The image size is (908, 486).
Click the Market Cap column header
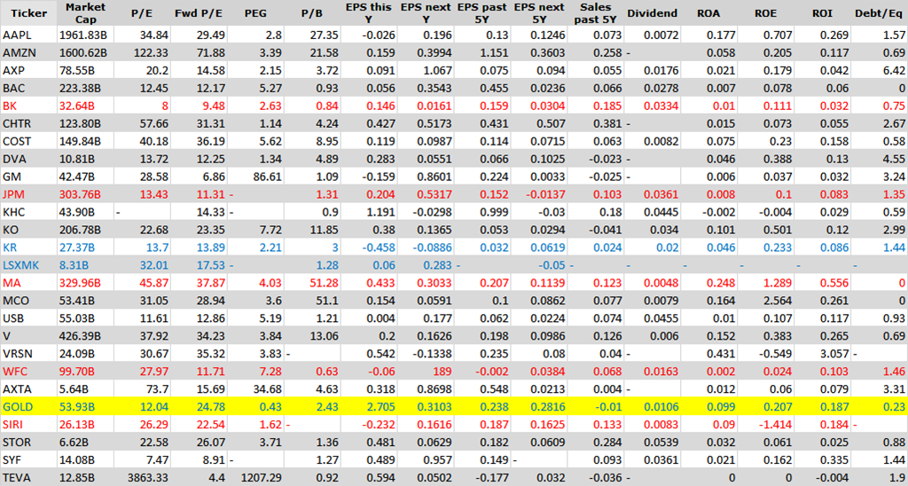86,12
